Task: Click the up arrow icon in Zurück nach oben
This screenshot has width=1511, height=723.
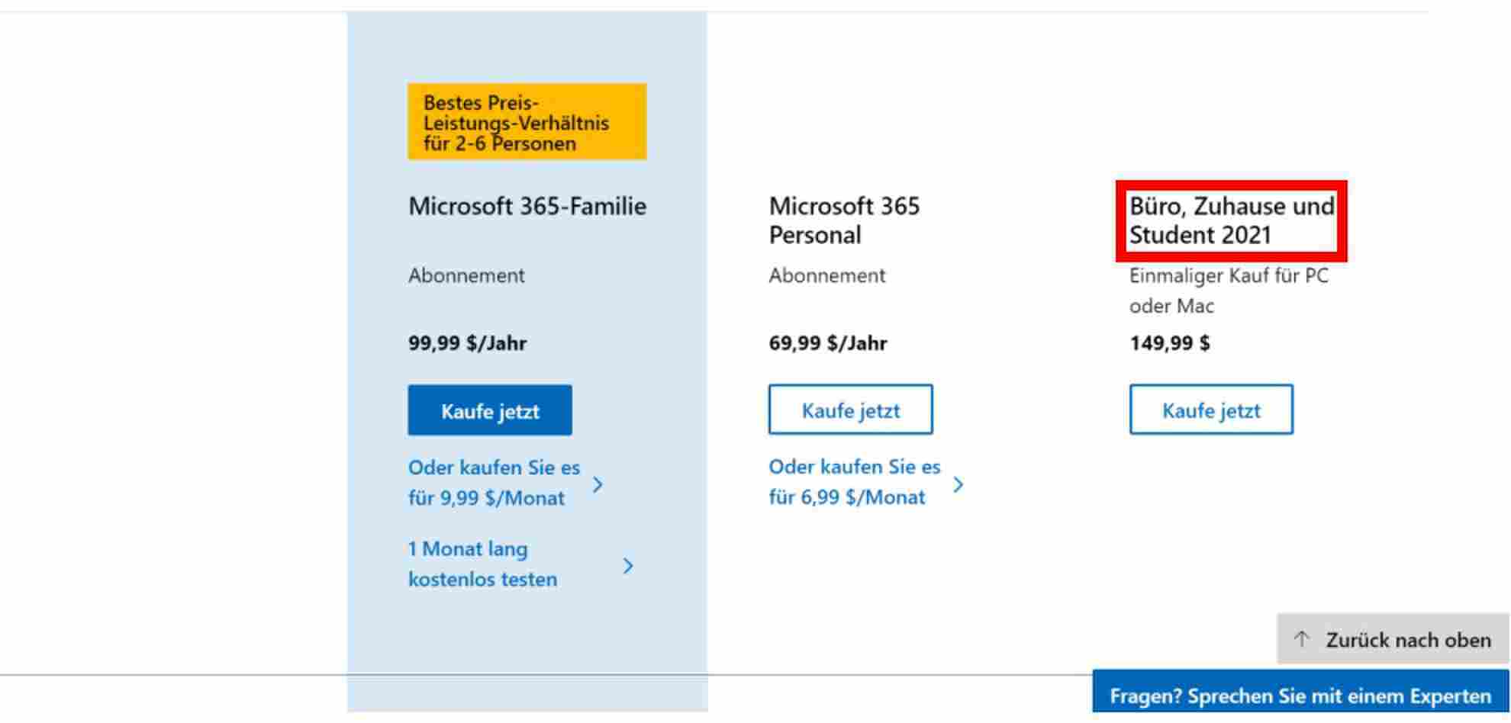Action: click(1302, 639)
